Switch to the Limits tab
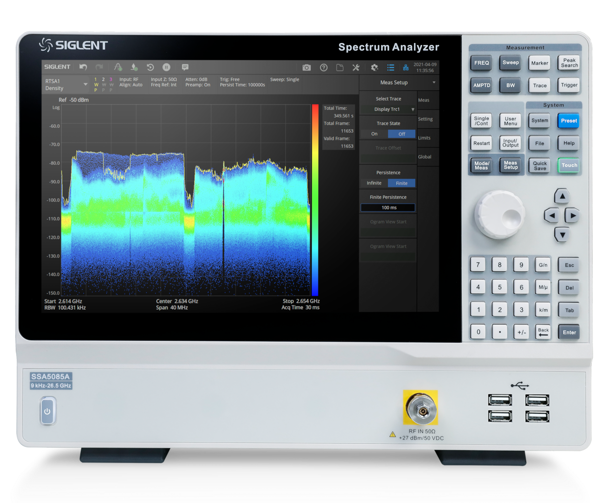Screen dimensions: 611x503 click(x=425, y=138)
